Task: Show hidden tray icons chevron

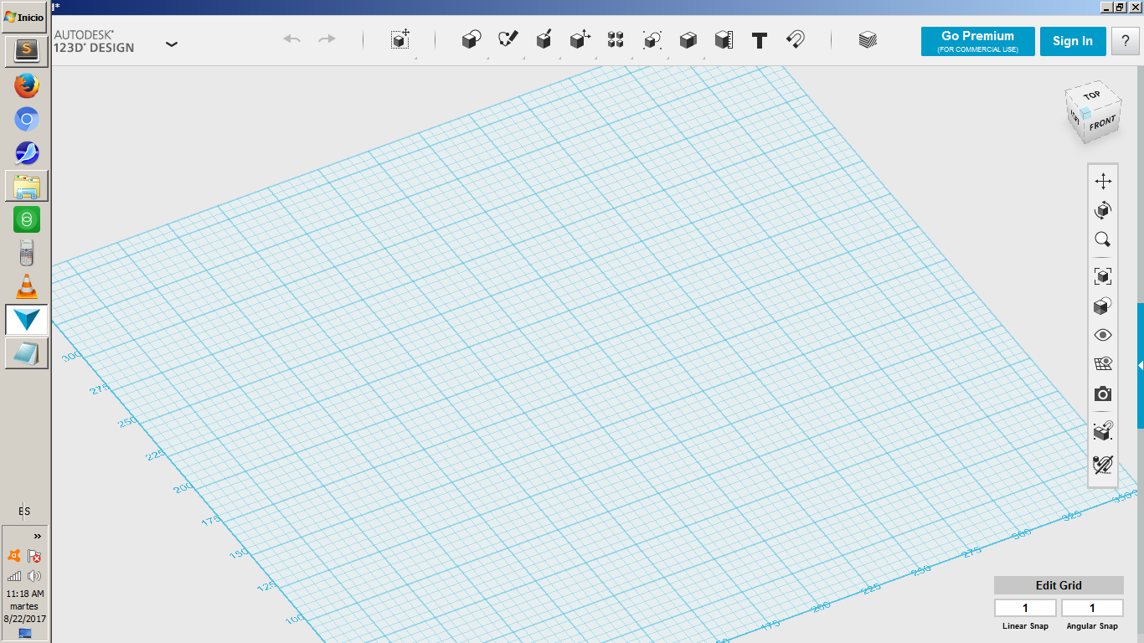Action: [38, 536]
